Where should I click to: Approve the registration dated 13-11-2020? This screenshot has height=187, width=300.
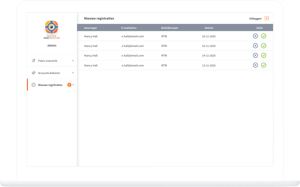[264, 65]
